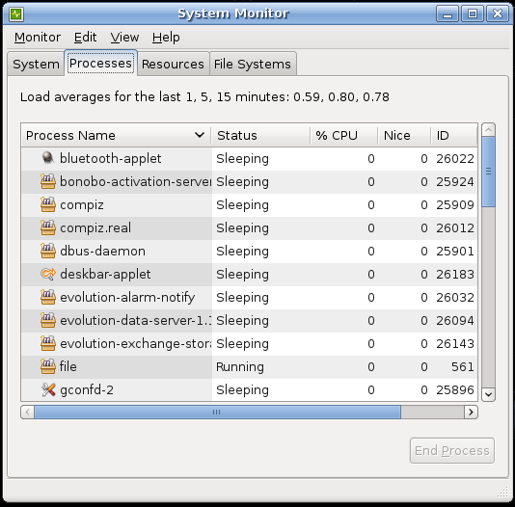This screenshot has width=515, height=507.
Task: Open the Help menu
Action: [166, 38]
